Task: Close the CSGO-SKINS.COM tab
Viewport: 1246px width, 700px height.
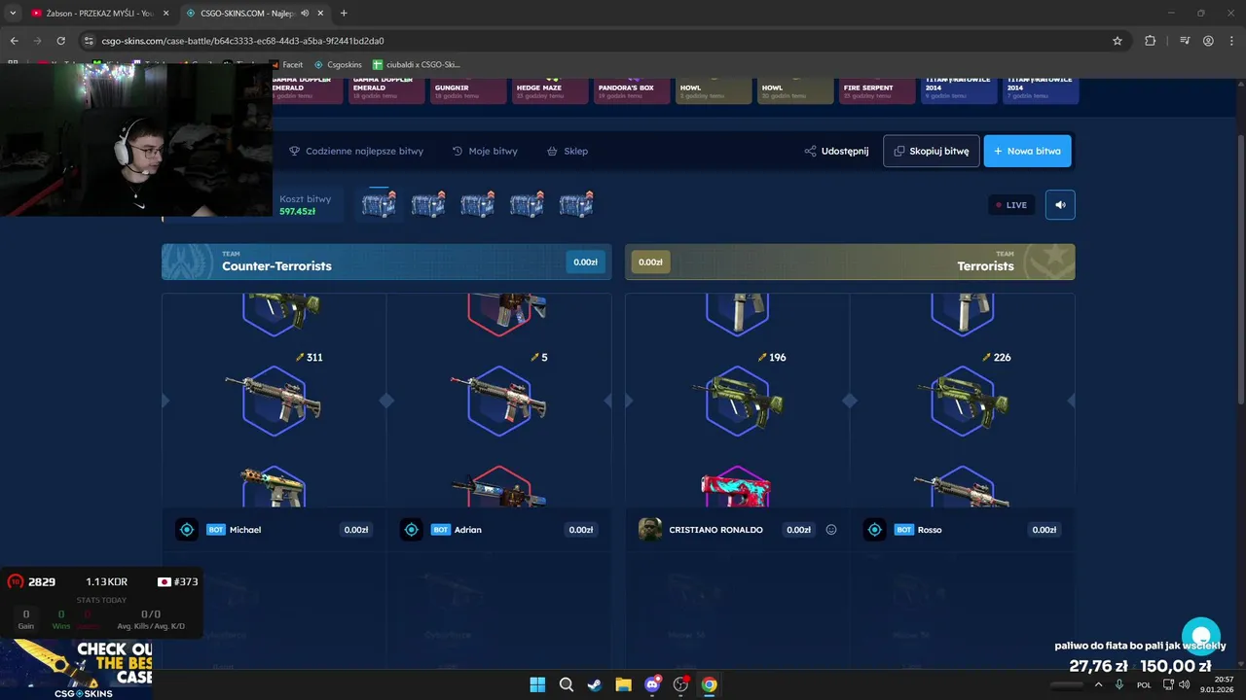Action: (x=321, y=14)
